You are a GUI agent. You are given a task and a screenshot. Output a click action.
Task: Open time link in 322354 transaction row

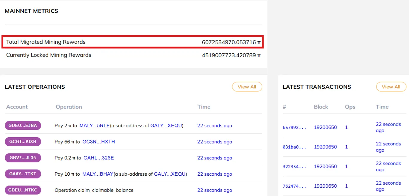click(388, 166)
